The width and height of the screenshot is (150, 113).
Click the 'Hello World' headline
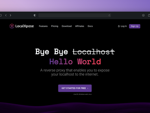[x=75, y=62]
